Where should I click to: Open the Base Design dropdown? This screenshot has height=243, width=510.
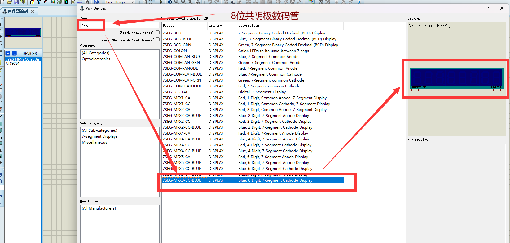120,2
